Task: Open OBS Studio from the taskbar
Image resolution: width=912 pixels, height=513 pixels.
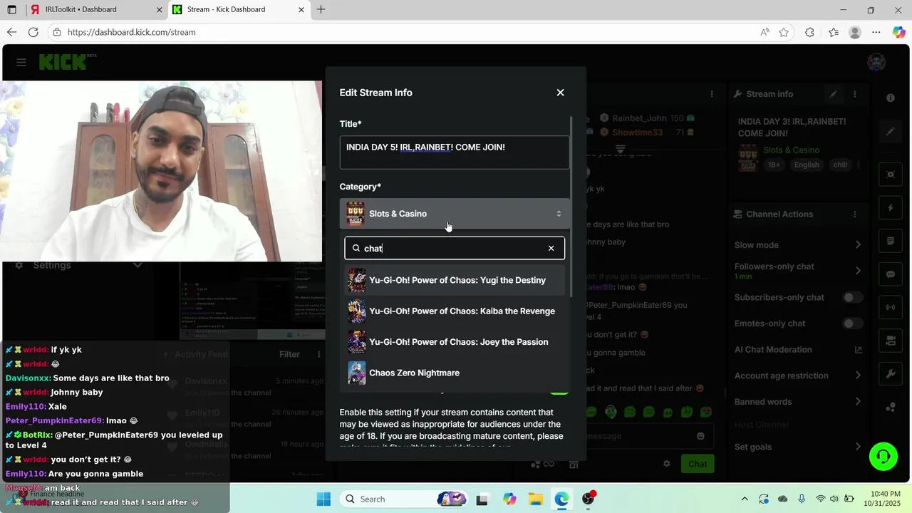Action: click(x=588, y=499)
